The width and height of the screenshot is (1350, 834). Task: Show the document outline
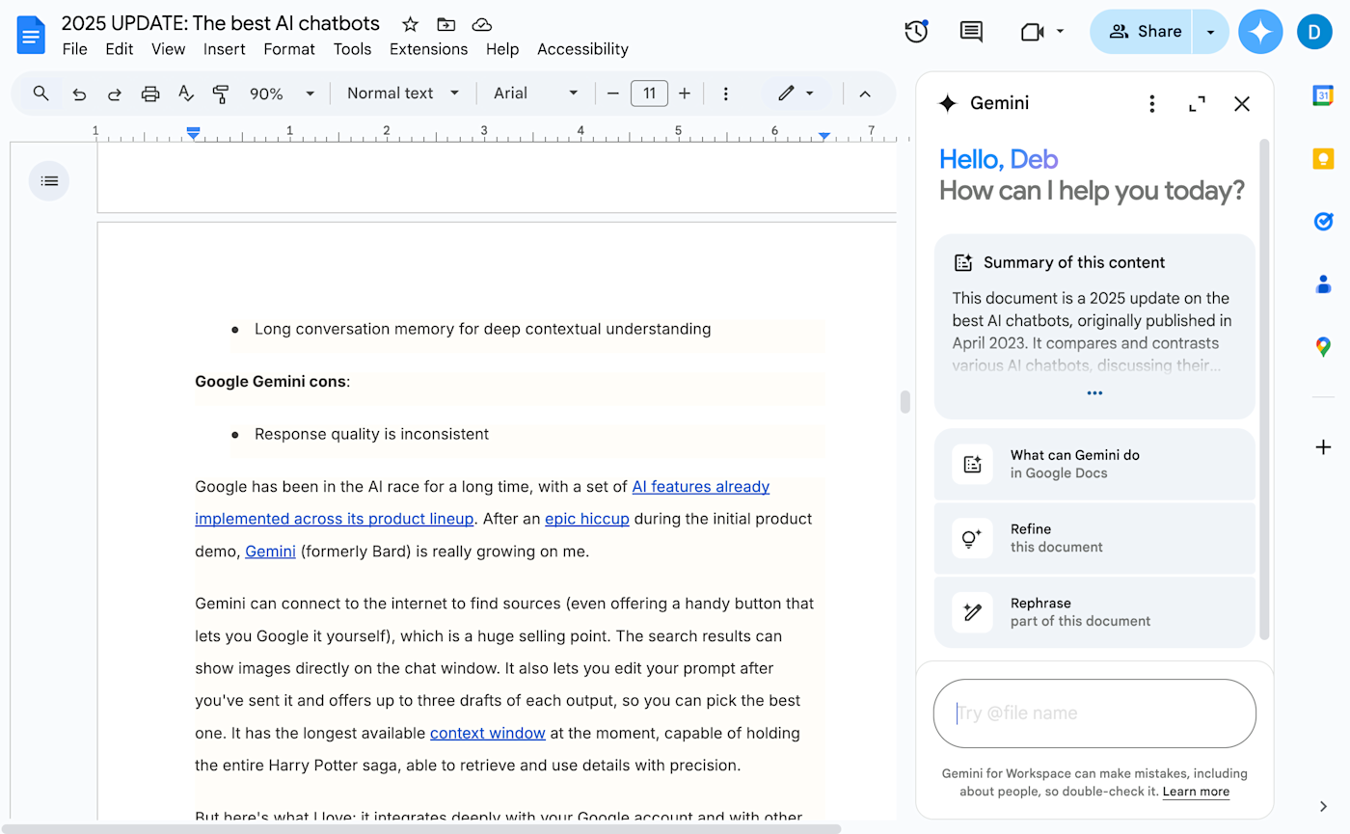coord(49,180)
